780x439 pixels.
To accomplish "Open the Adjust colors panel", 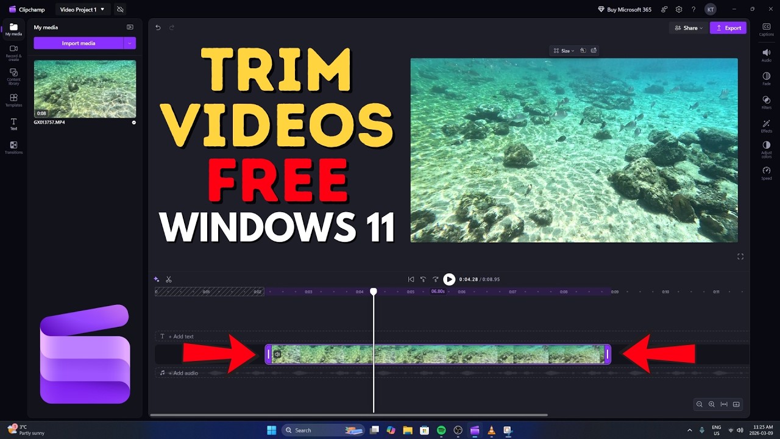I will point(767,150).
